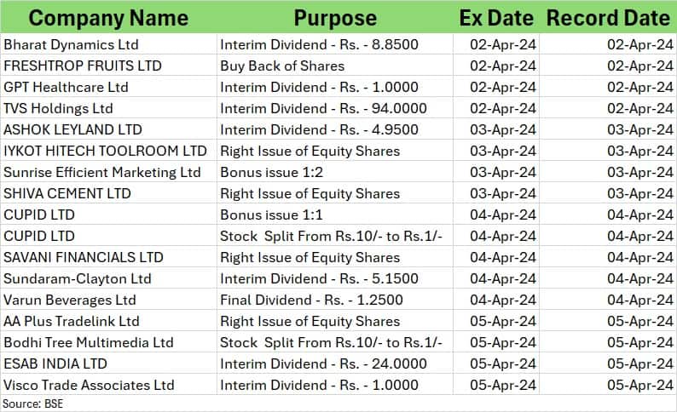Select the Purpose column header
Screen dimensions: 677x412
tap(334, 18)
